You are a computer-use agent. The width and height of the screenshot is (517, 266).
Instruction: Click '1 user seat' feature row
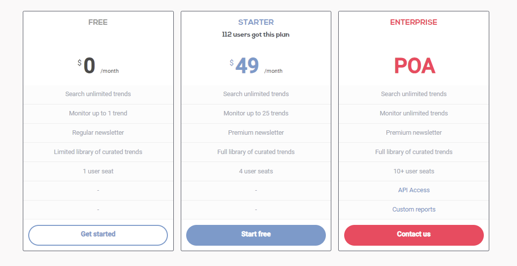(x=98, y=171)
